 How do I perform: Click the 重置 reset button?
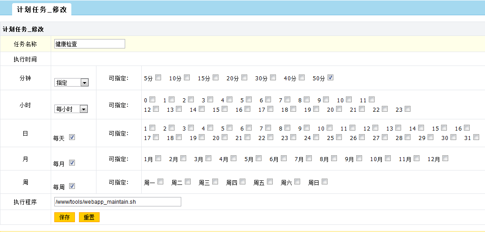coord(89,217)
